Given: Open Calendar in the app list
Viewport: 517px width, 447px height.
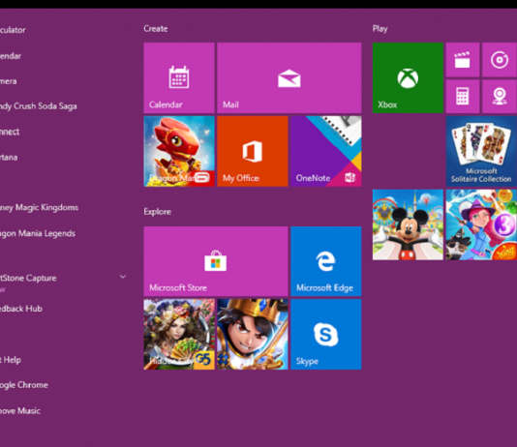Looking at the screenshot, I should pyautogui.click(x=11, y=56).
